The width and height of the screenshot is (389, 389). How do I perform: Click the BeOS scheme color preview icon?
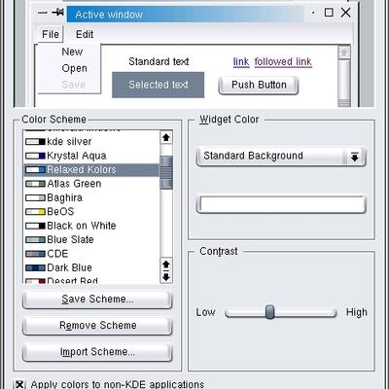pyautogui.click(x=35, y=212)
